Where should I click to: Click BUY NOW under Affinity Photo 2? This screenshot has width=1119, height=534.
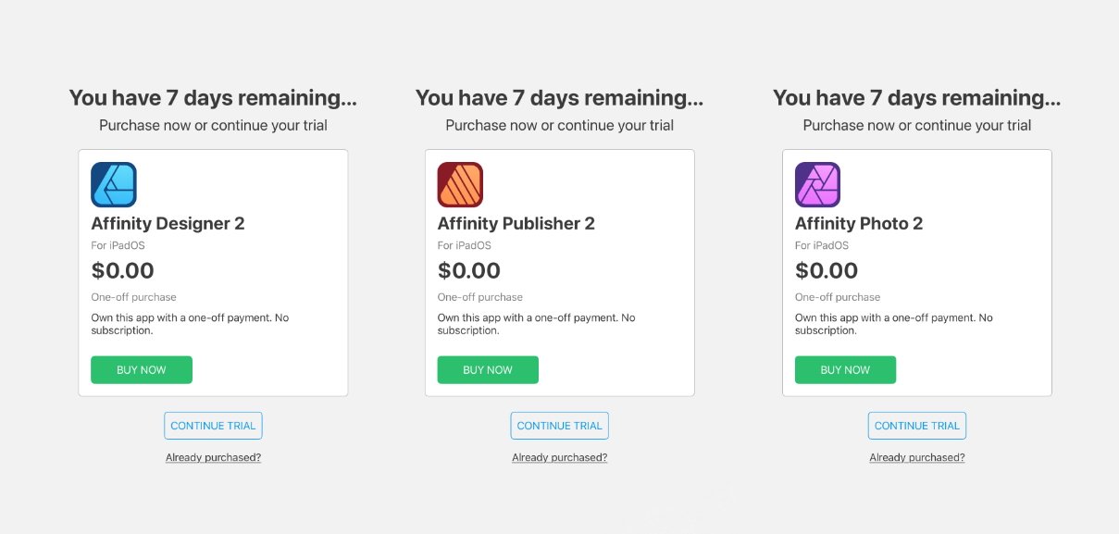(844, 369)
